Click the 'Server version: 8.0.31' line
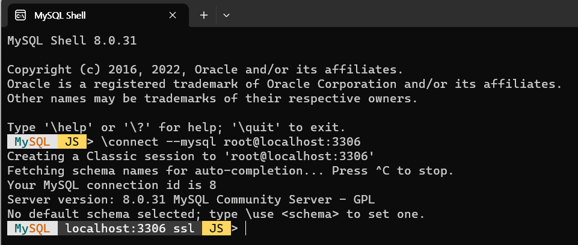The image size is (578, 245). tap(191, 200)
